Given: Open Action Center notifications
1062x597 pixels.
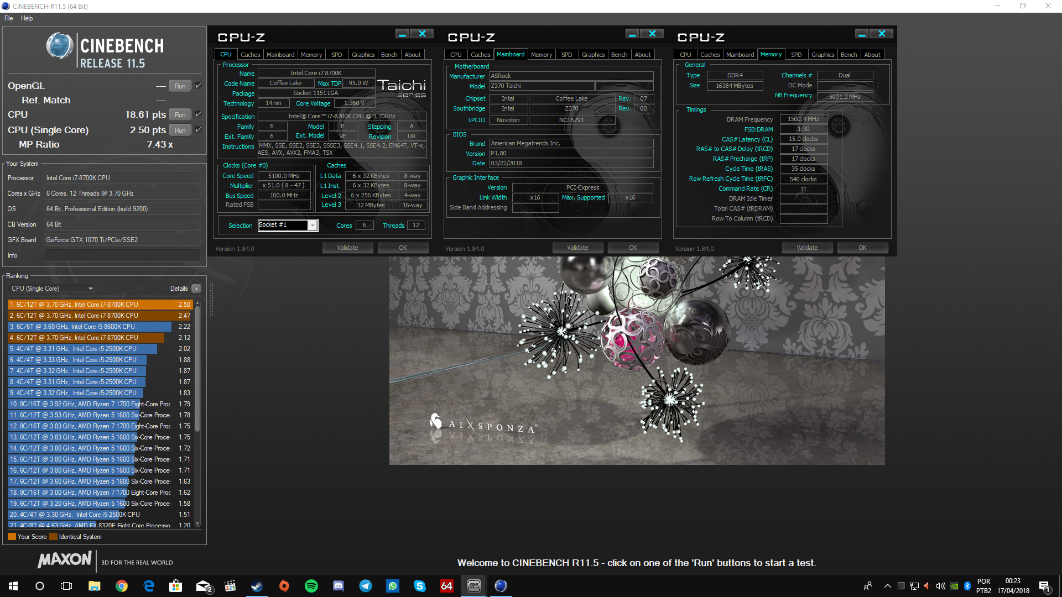Looking at the screenshot, I should (1045, 586).
